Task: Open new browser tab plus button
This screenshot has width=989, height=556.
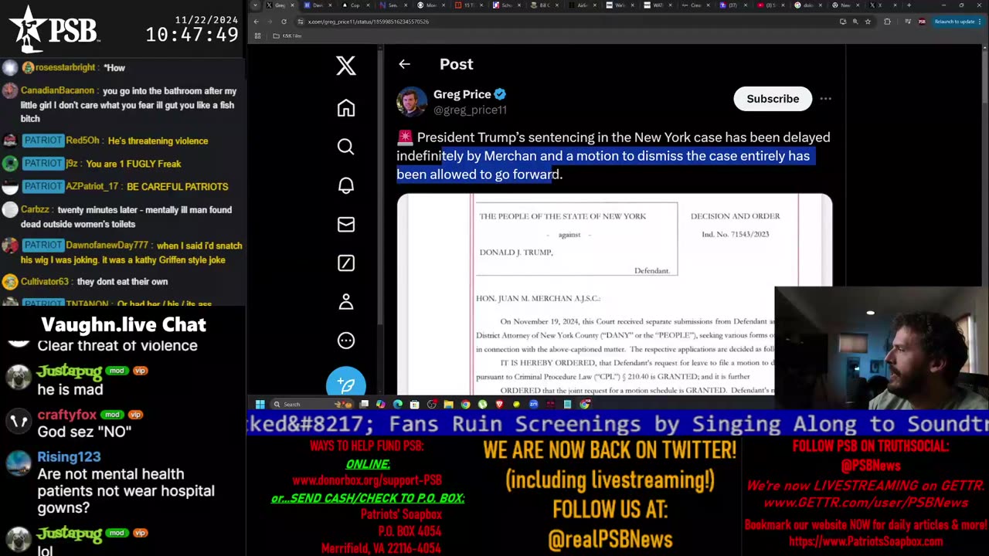Action: pyautogui.click(x=909, y=5)
